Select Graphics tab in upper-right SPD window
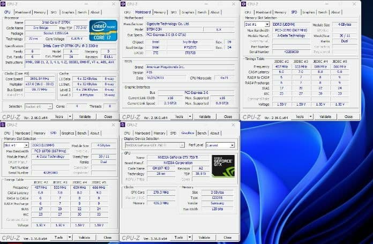The image size is (373, 244). tap(309, 12)
